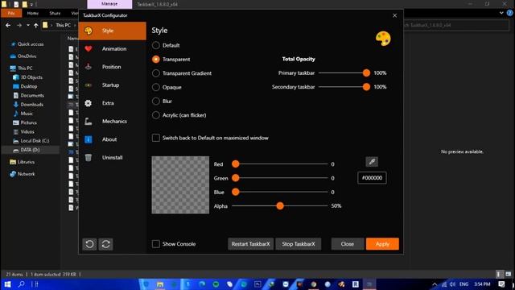Screen dimensions: 515x290
Task: Click the counter-clockwise reset arrow button
Action: point(89,244)
